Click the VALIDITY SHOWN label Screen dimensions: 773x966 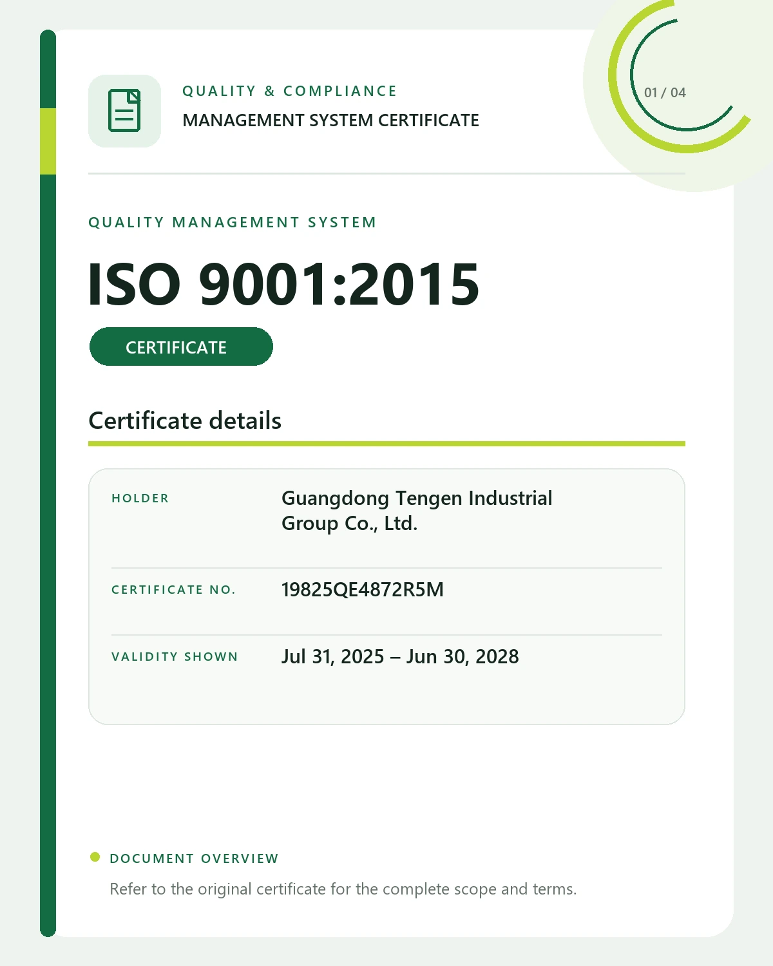click(175, 657)
